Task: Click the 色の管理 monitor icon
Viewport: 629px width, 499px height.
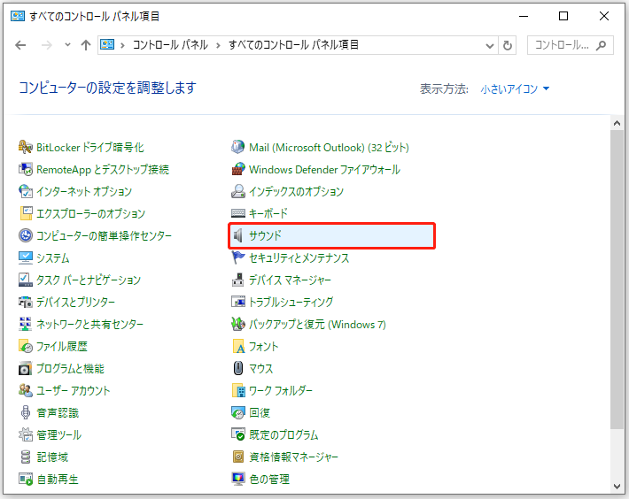Action: tap(238, 479)
